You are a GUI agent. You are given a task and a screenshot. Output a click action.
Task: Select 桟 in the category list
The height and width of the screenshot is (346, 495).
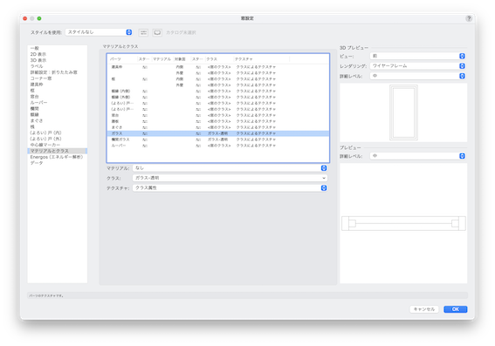(x=57, y=126)
